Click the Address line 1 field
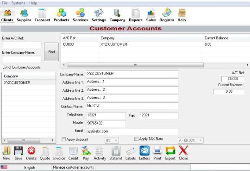The height and width of the screenshot is (171, 250). (x=132, y=82)
